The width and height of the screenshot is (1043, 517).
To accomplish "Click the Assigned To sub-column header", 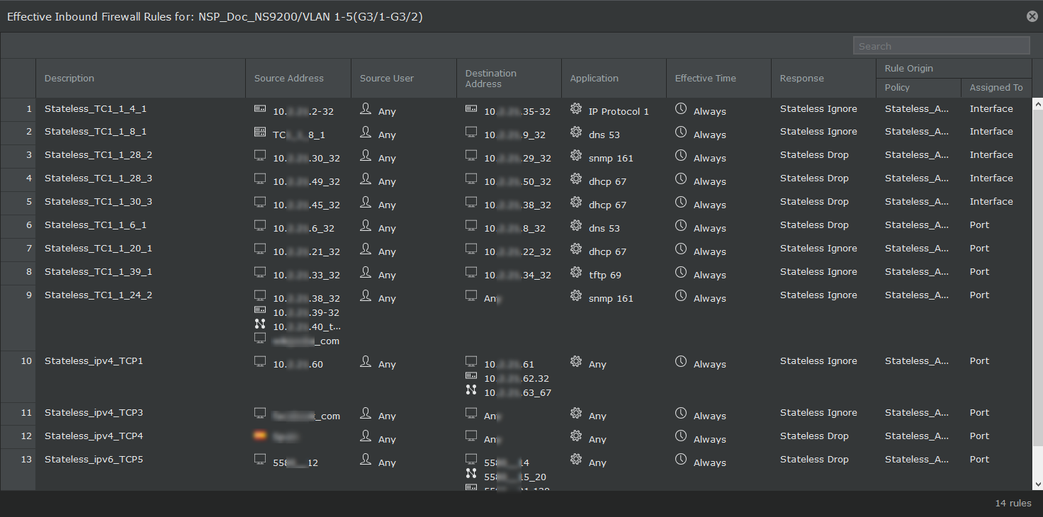I will click(996, 88).
